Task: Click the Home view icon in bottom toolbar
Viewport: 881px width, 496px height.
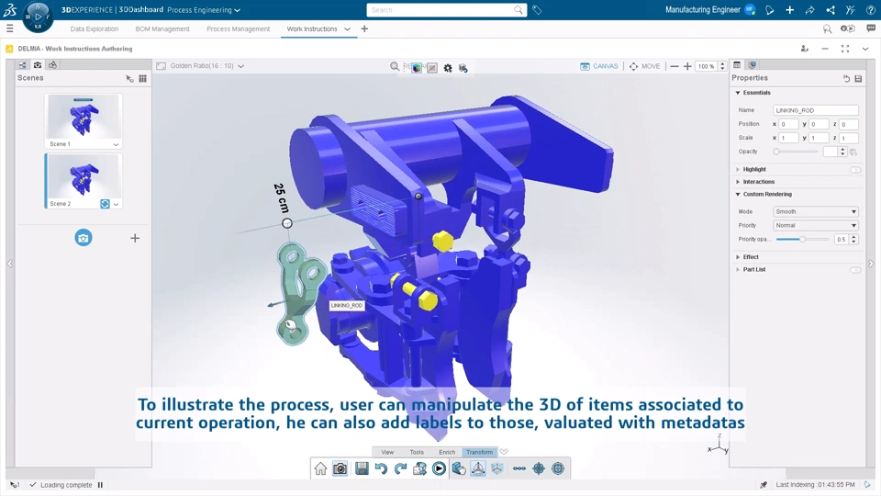Action: pyautogui.click(x=321, y=468)
